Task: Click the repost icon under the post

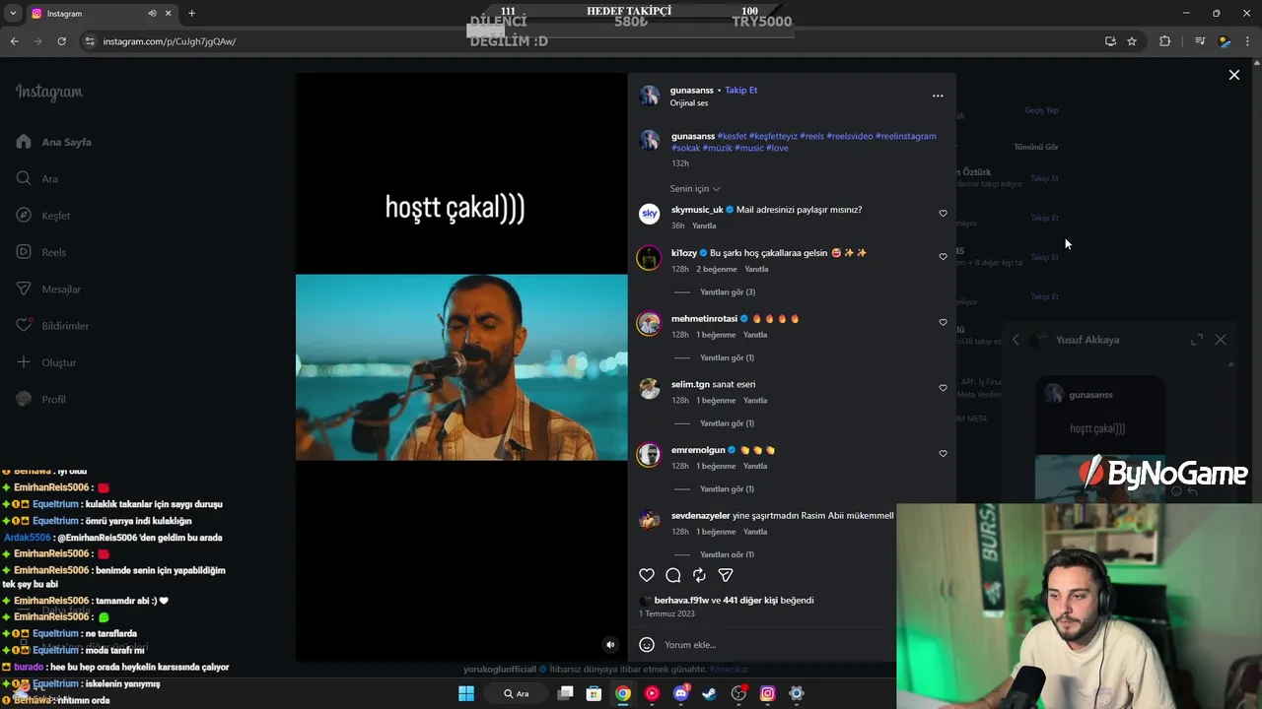Action: click(699, 575)
